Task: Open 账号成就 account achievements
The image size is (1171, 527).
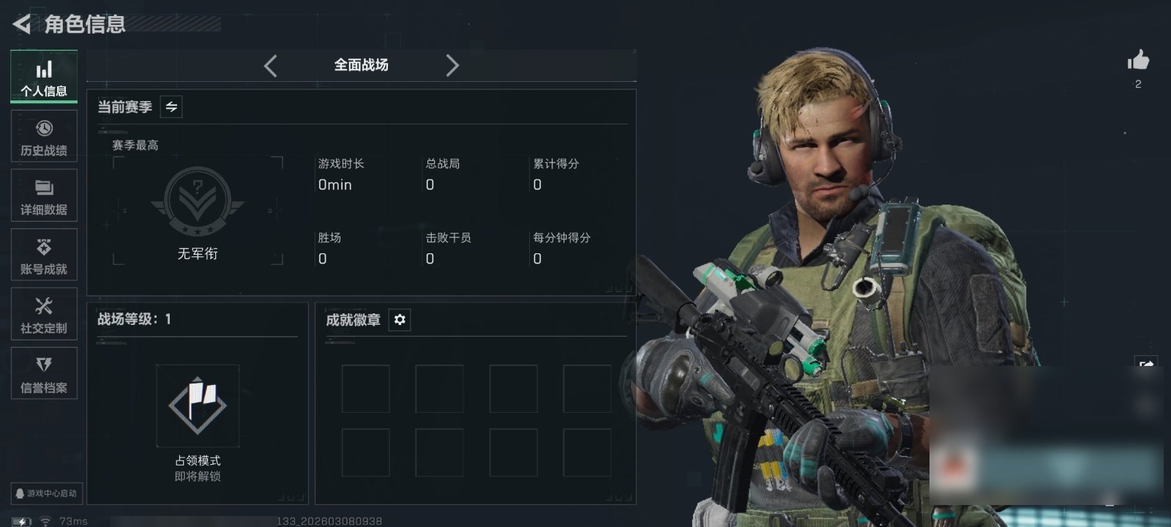Action: 44,255
